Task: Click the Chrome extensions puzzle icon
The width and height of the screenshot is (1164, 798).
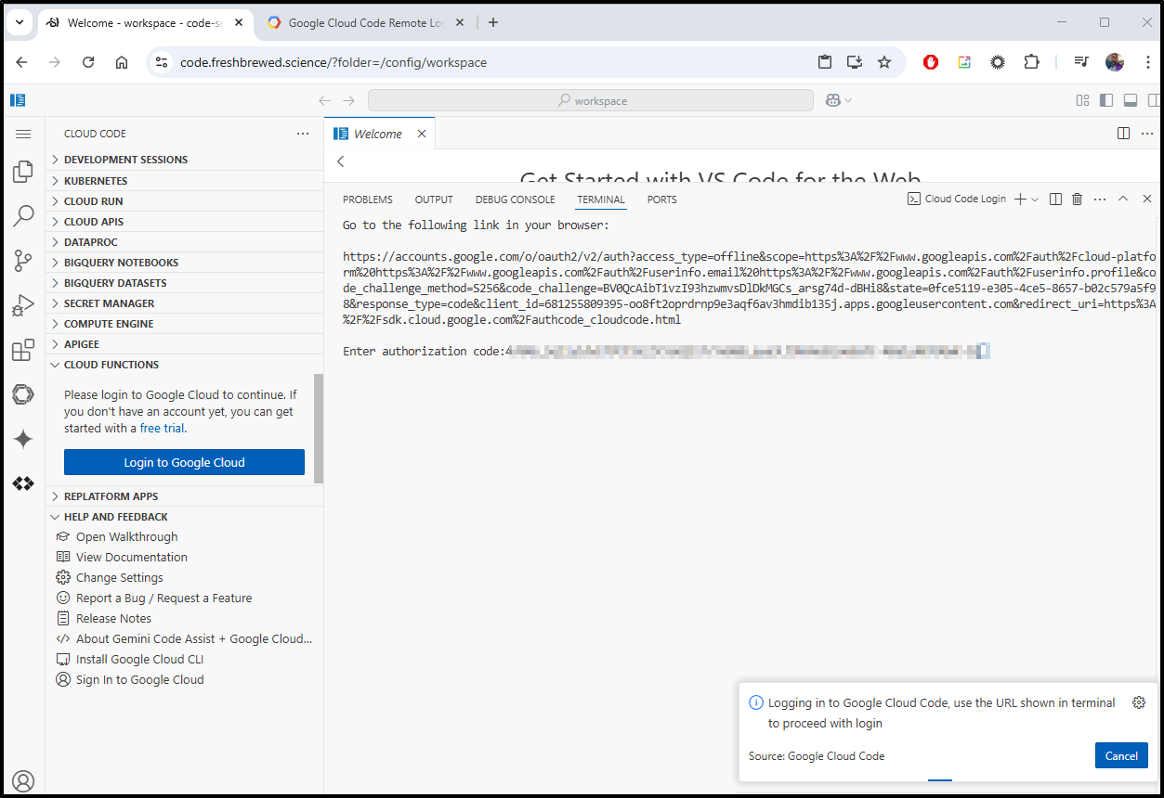Action: pyautogui.click(x=1031, y=62)
